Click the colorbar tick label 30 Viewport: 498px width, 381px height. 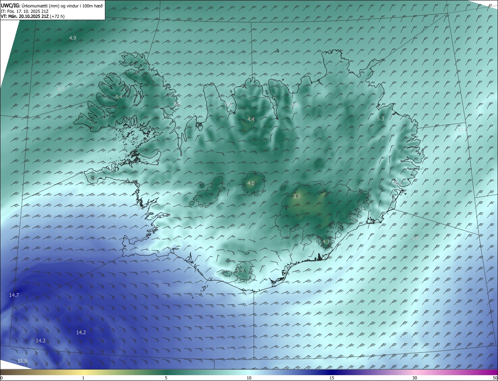pyautogui.click(x=415, y=378)
